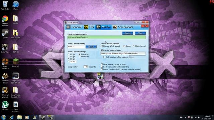Open the INVedit folder icon

tap(16, 48)
